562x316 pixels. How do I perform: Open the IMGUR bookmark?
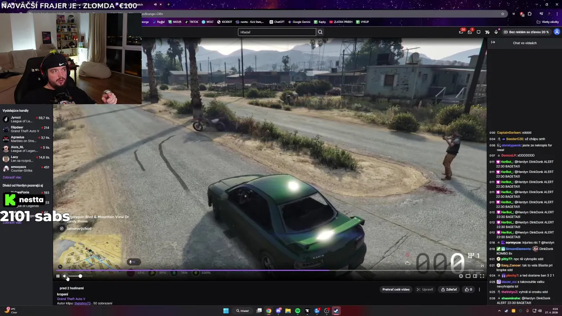(x=175, y=22)
